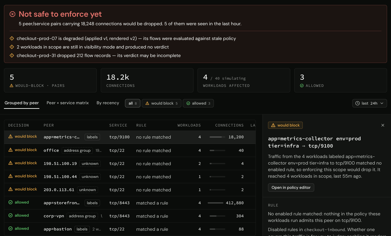Click the warning diamond beside checkout-prod-31 notice
The image size is (391, 236).
pos(12,55)
